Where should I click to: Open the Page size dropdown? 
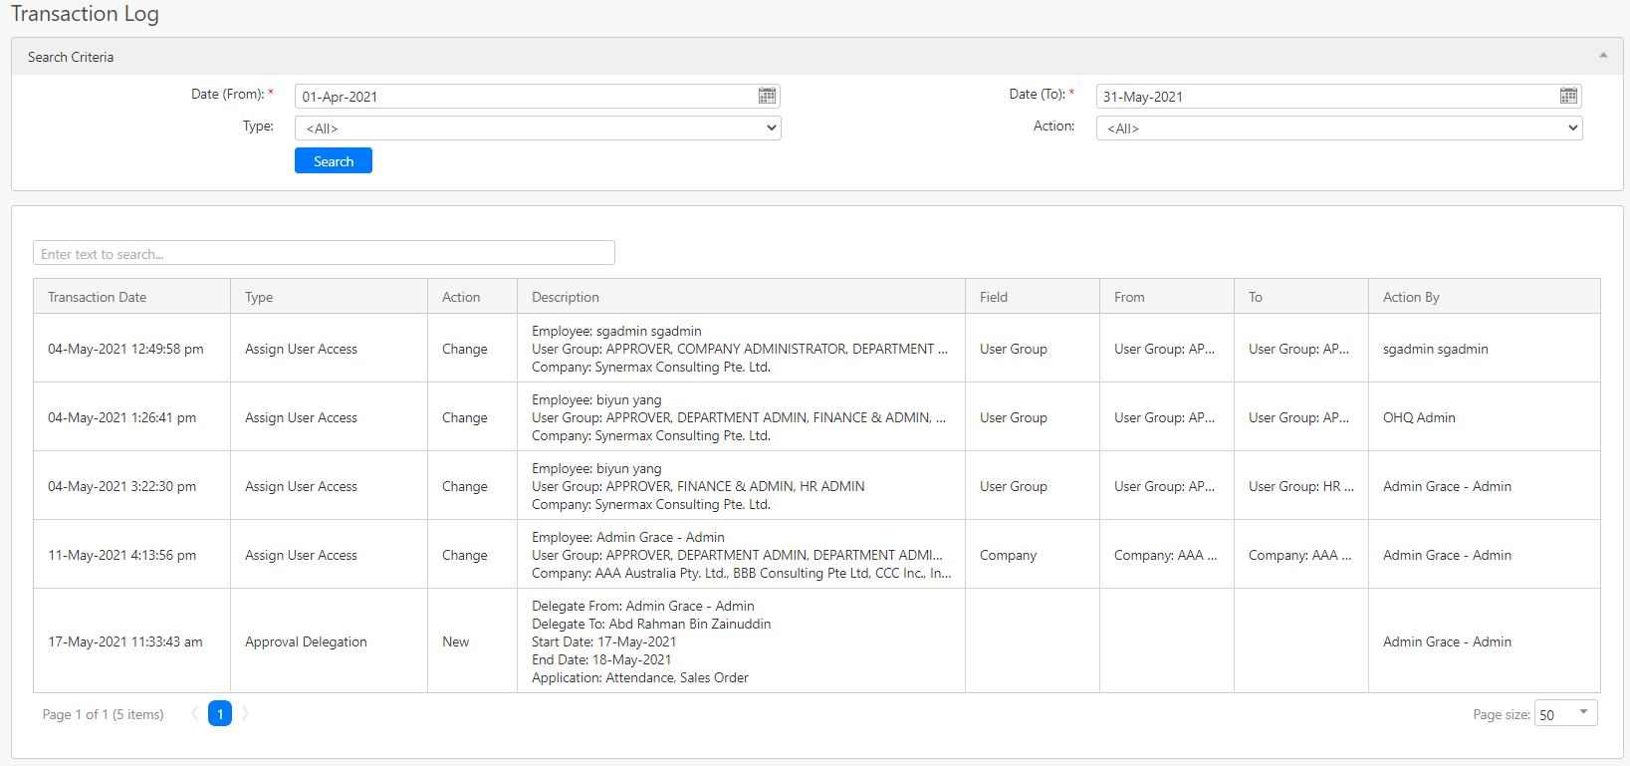pyautogui.click(x=1566, y=713)
